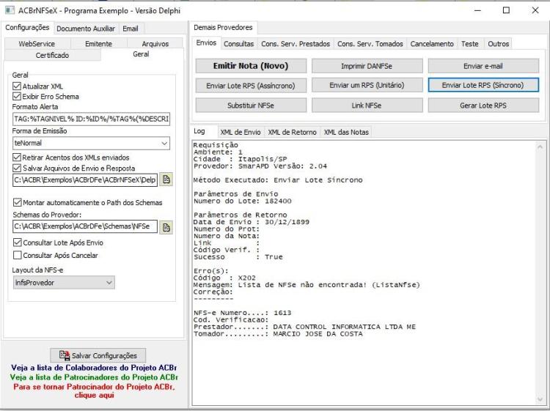
Task: Browse for provider Schemas folder icon
Action: [x=166, y=227]
